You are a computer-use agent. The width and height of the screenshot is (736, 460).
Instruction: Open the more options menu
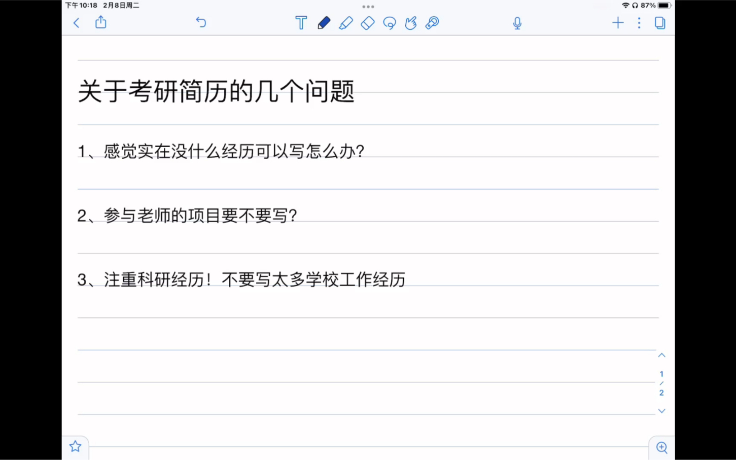point(639,23)
